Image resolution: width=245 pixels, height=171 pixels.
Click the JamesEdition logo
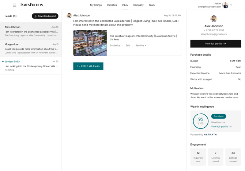coord(31,5)
